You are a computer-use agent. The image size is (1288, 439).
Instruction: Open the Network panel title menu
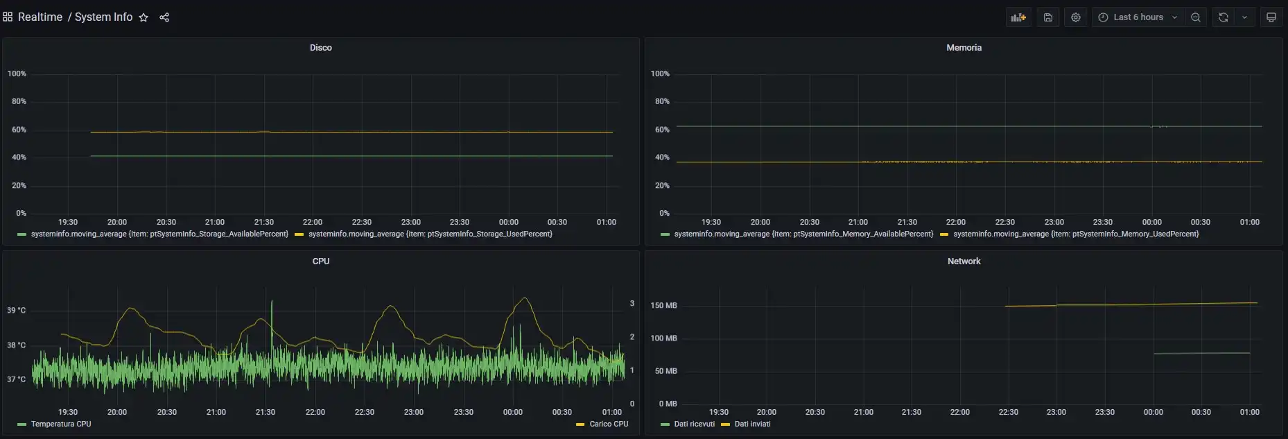964,261
